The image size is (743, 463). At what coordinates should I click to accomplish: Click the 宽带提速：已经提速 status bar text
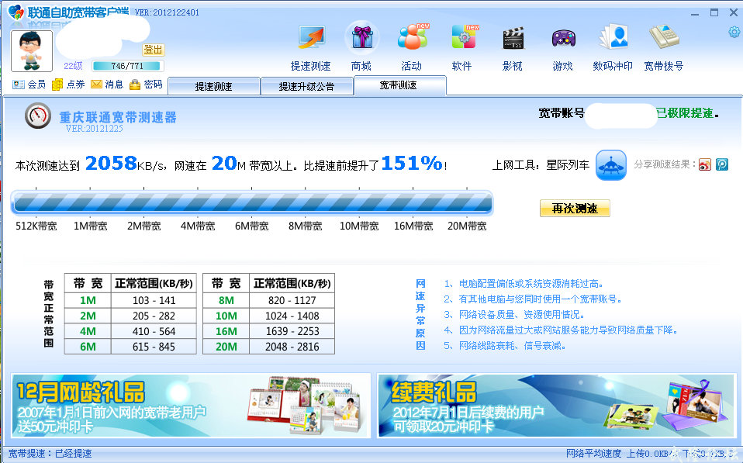pos(50,454)
